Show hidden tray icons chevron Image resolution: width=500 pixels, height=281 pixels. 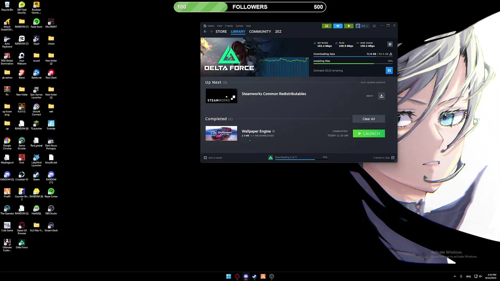(x=455, y=276)
